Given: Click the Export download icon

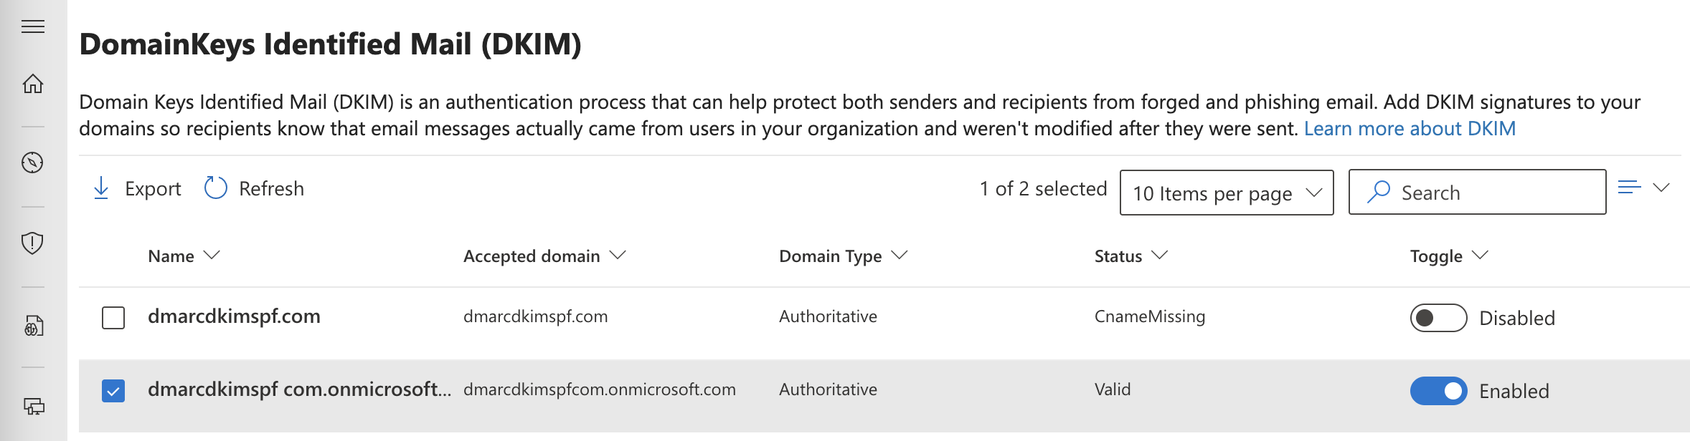Looking at the screenshot, I should (x=101, y=188).
